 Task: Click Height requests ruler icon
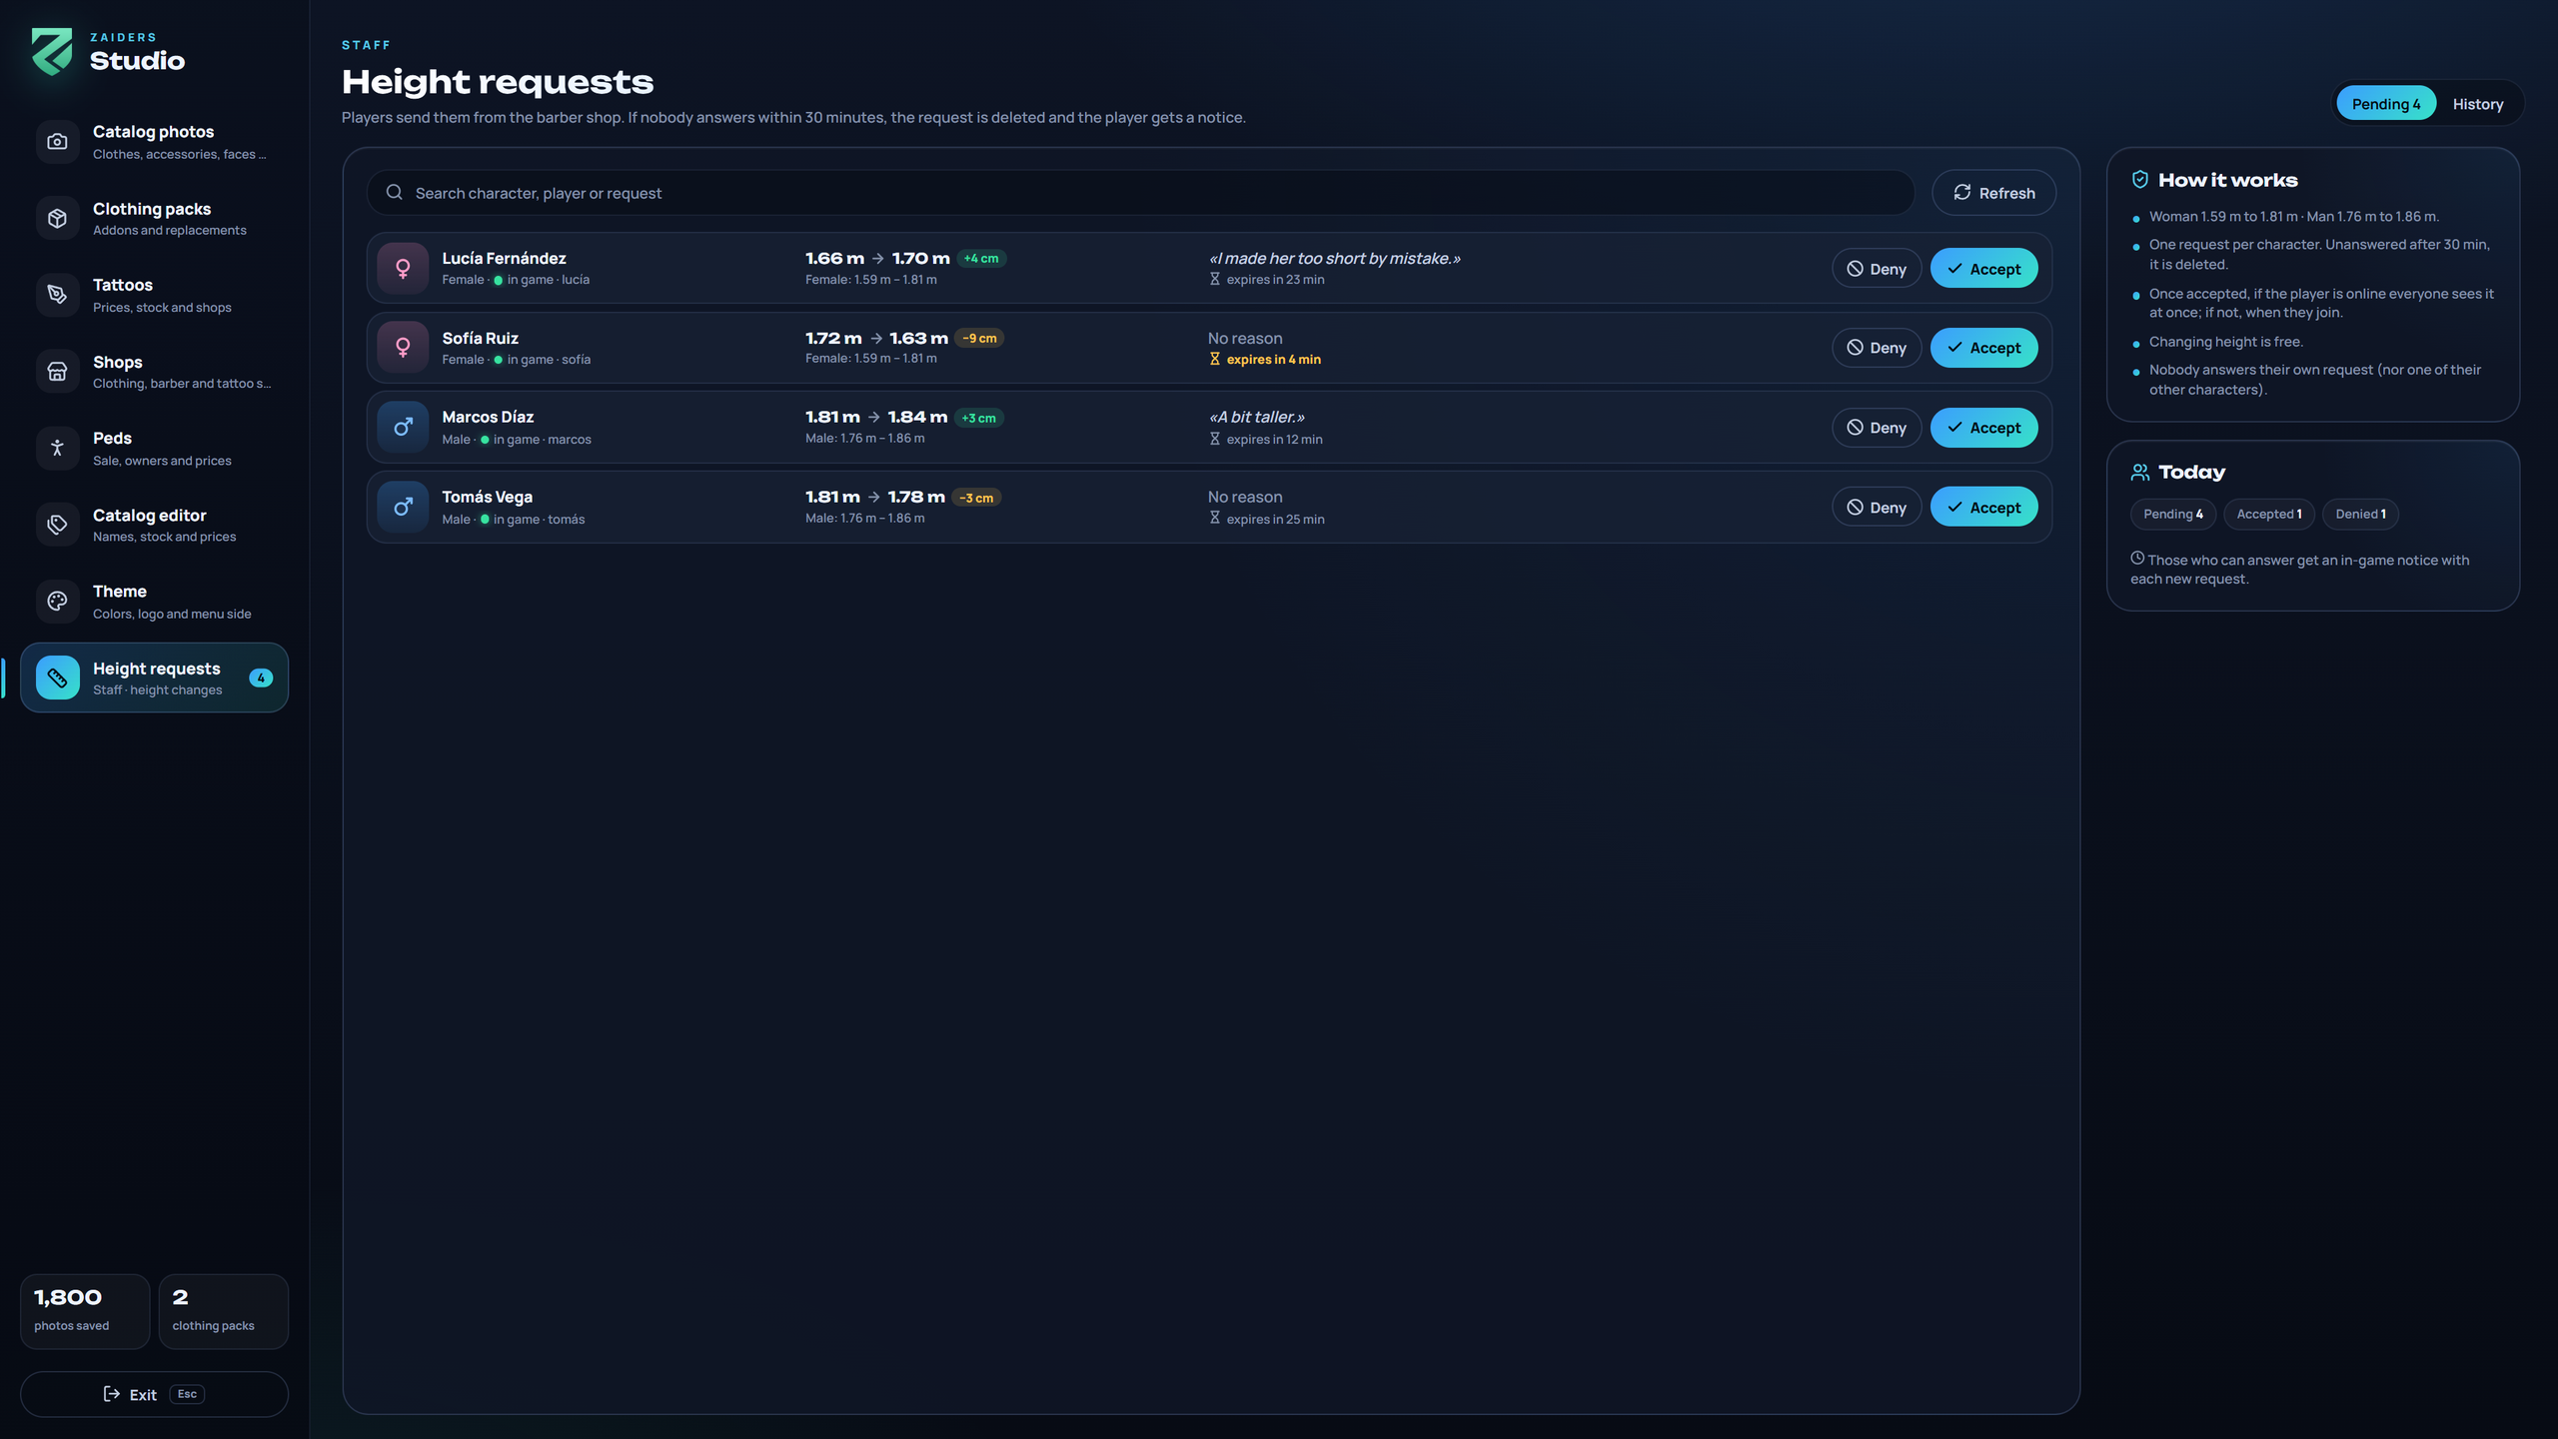57,678
